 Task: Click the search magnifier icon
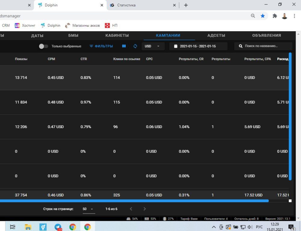click(241, 46)
